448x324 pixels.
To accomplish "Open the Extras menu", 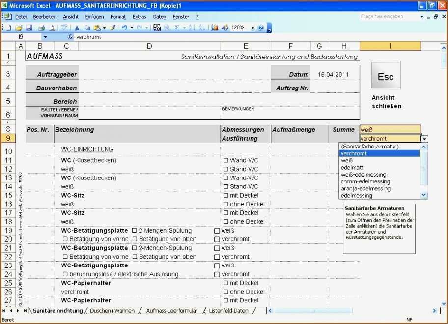I will (x=139, y=16).
